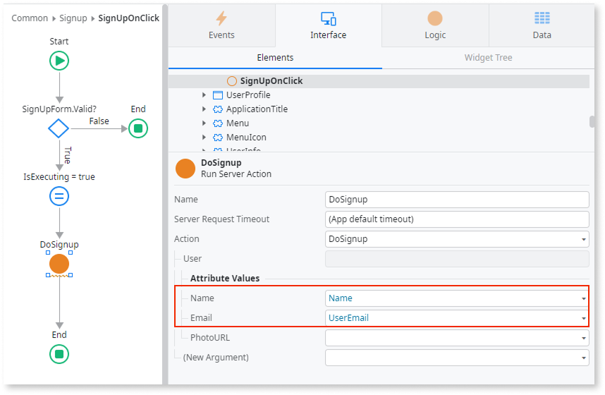Click the False branch label

click(99, 121)
